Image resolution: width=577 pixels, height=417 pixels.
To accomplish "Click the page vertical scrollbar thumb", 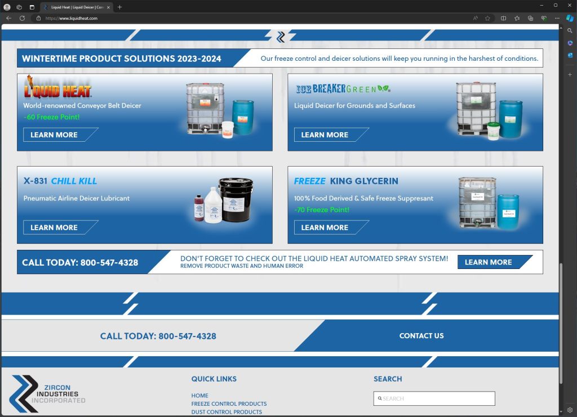I will click(561, 326).
